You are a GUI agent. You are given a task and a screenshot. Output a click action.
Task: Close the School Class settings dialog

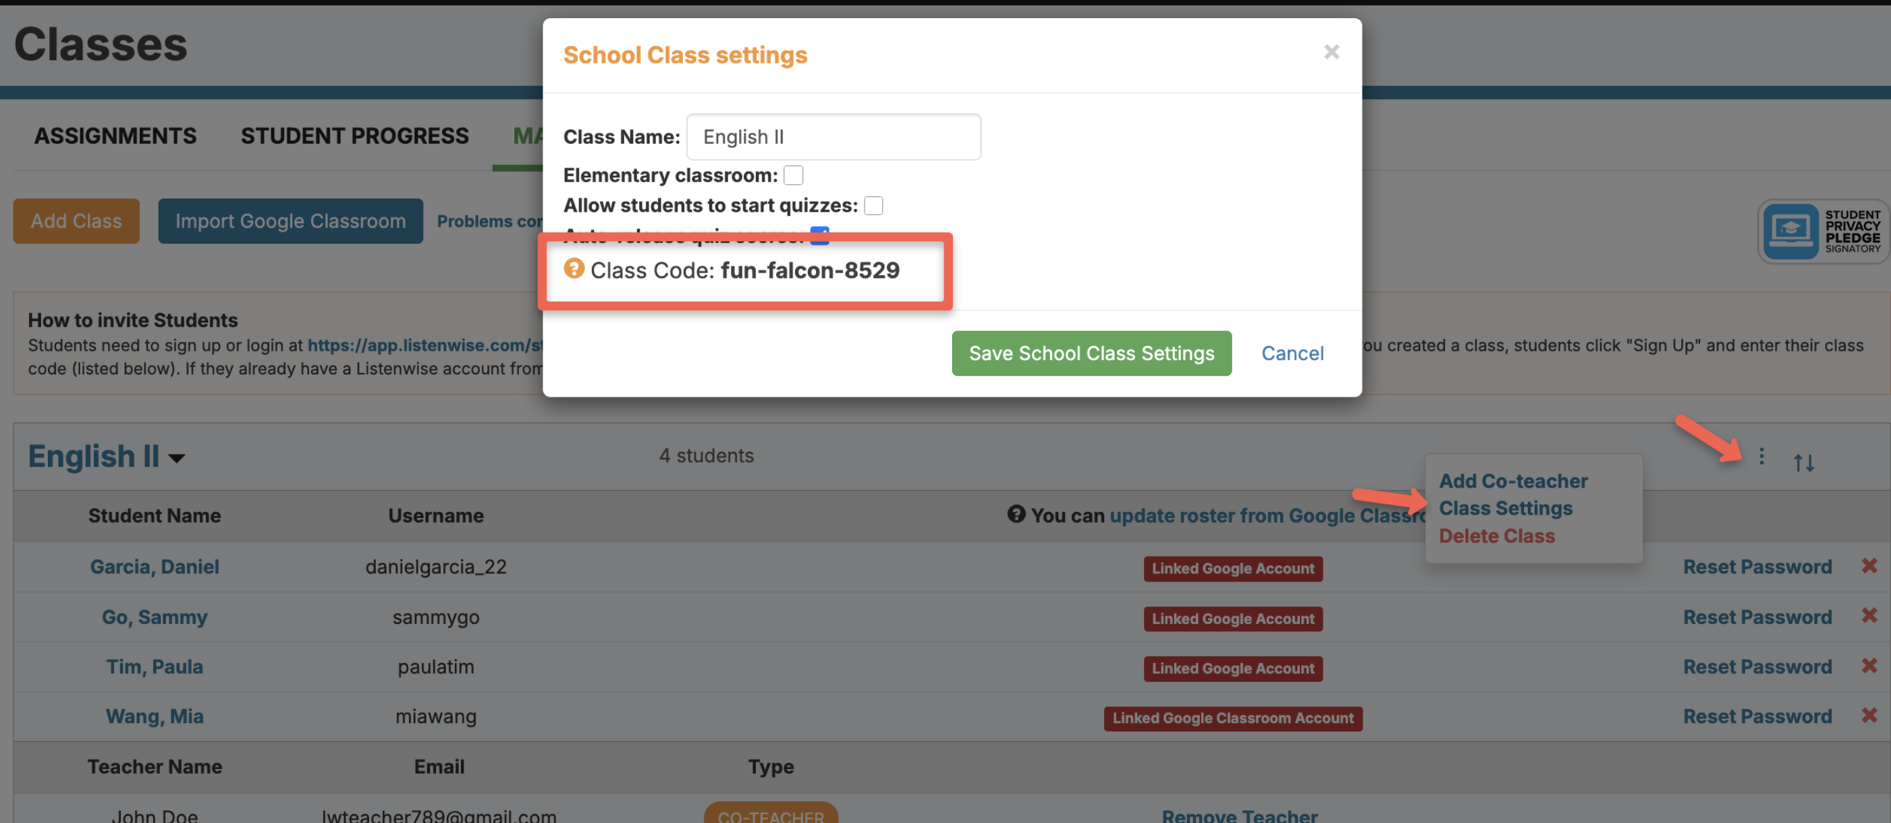coord(1331,52)
